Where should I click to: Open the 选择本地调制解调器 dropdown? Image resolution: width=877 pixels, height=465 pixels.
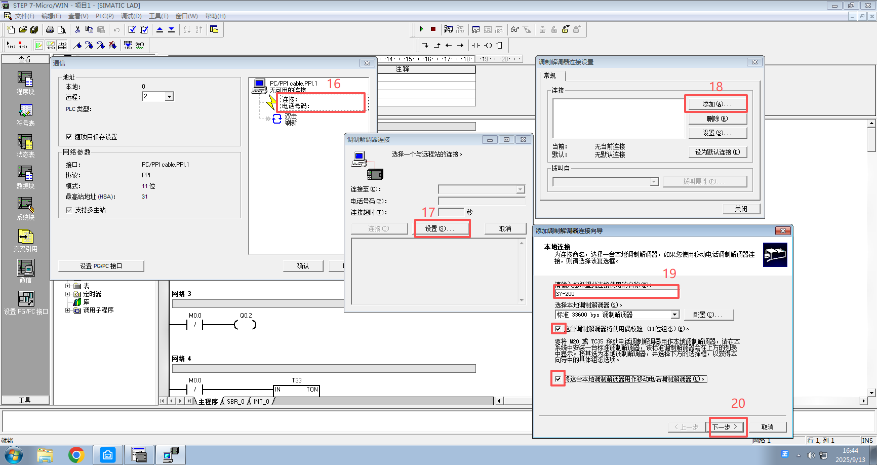click(674, 315)
